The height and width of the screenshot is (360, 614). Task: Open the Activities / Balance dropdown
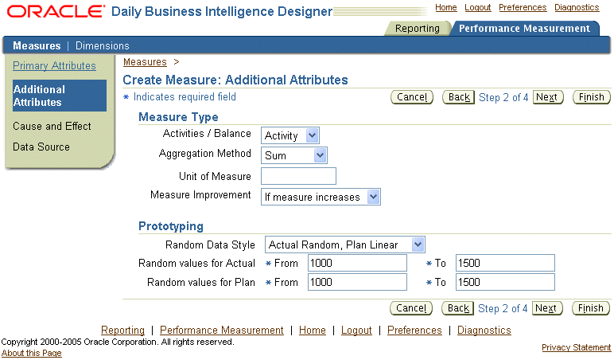click(x=291, y=136)
